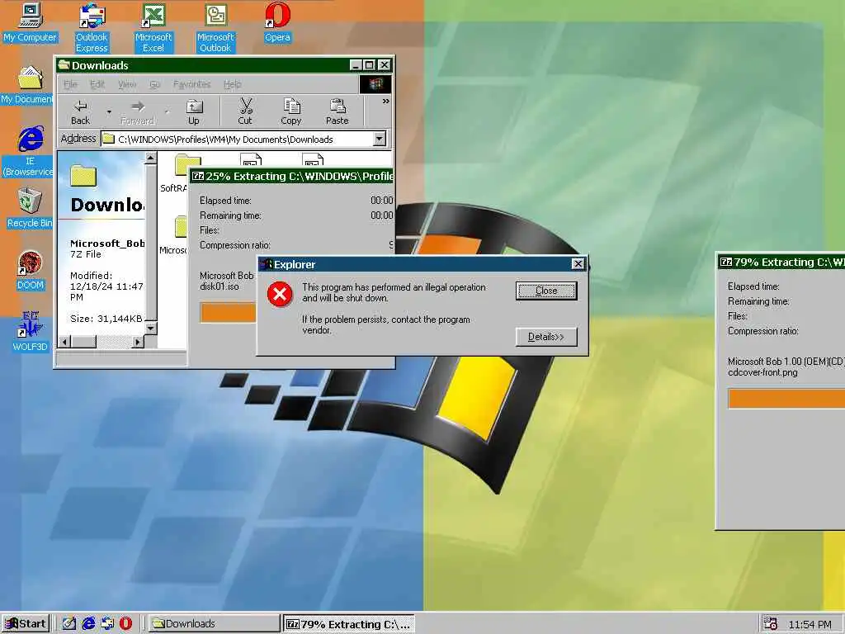Image resolution: width=845 pixels, height=634 pixels.
Task: Open My Computer desktop icon
Action: 31,22
